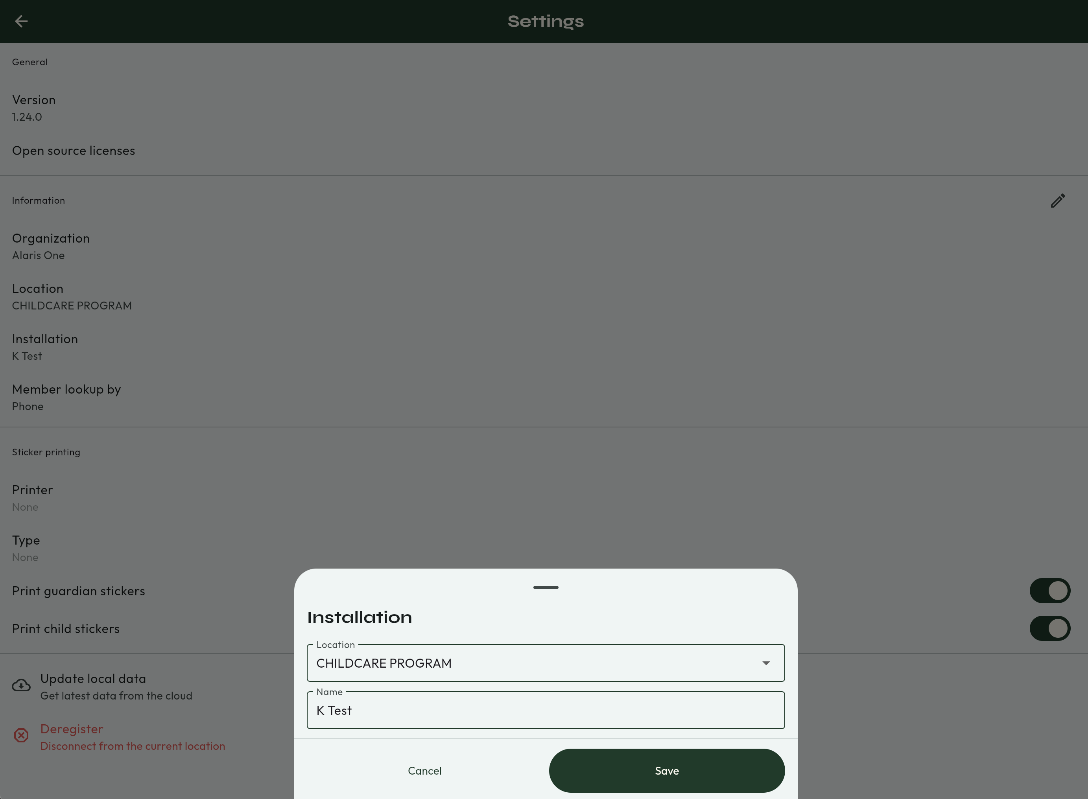
Task: Select the sticker Type setting row
Action: pos(26,548)
